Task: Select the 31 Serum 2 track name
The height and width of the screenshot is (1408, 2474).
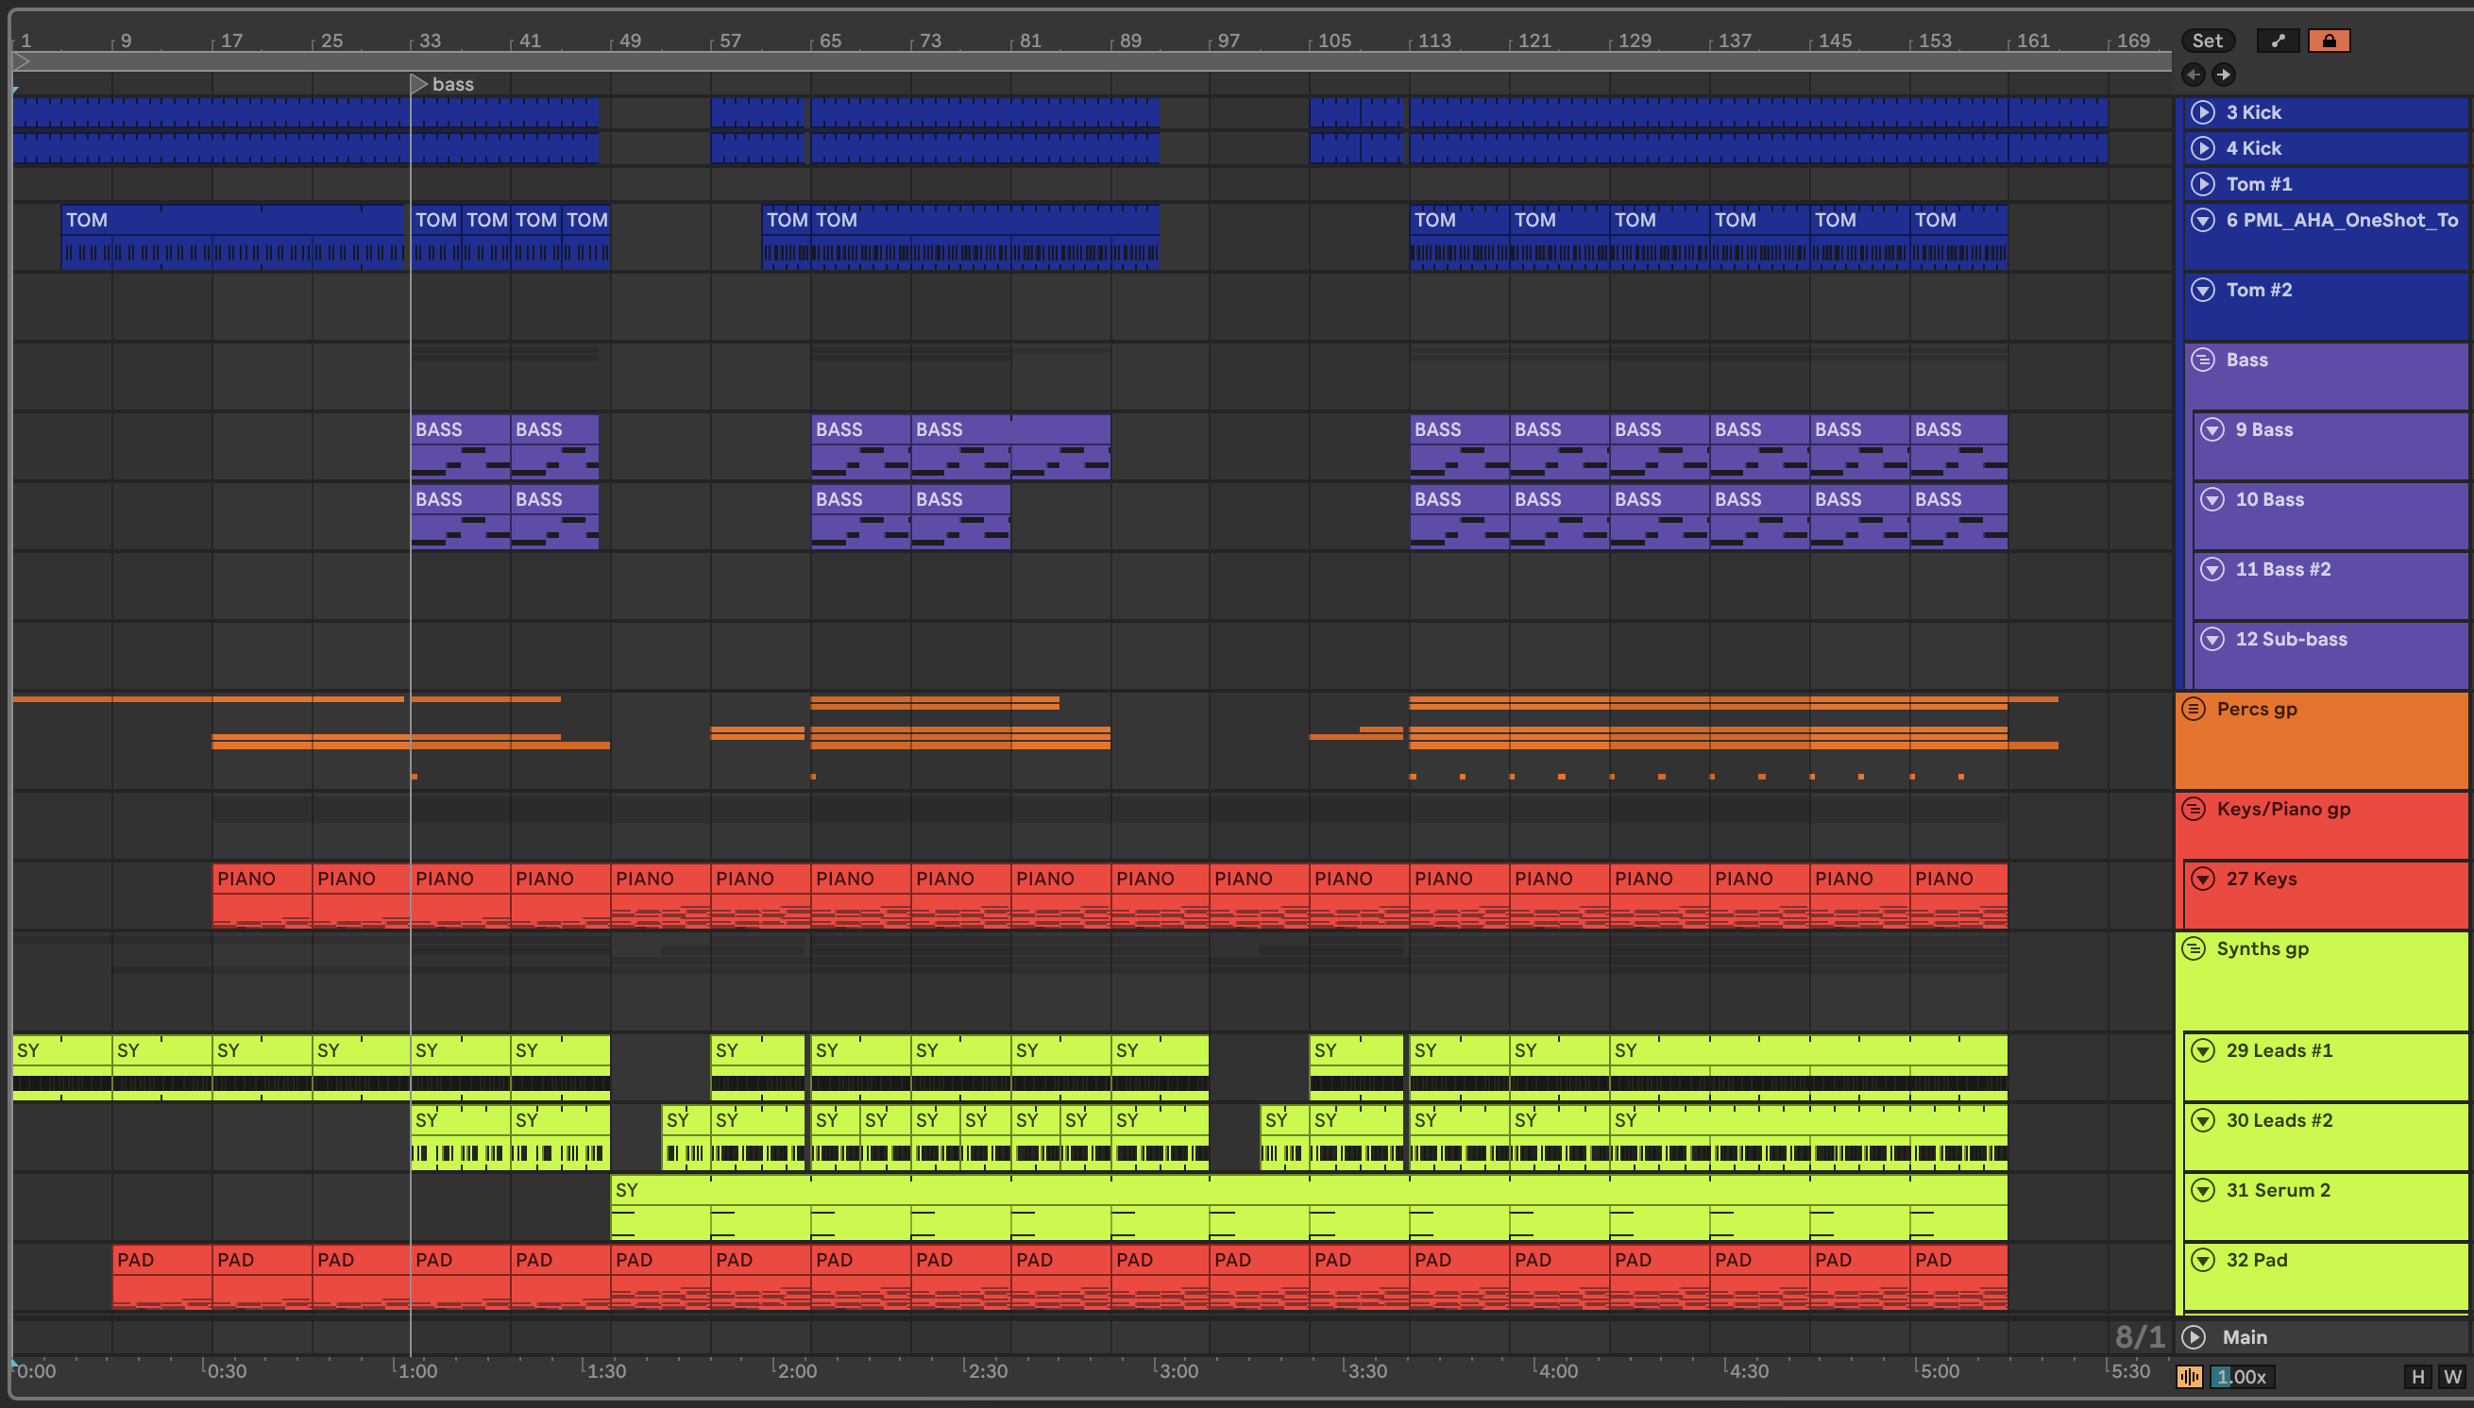Action: (2278, 1189)
